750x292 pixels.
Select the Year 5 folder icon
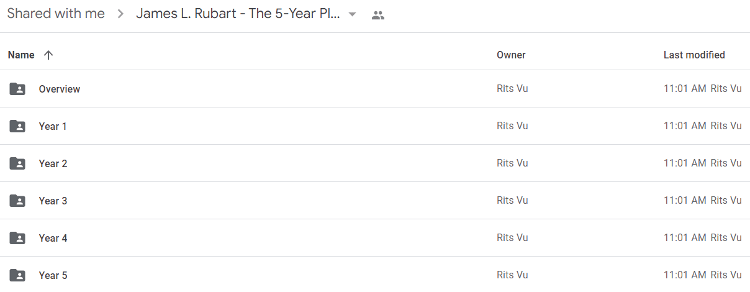pos(17,275)
